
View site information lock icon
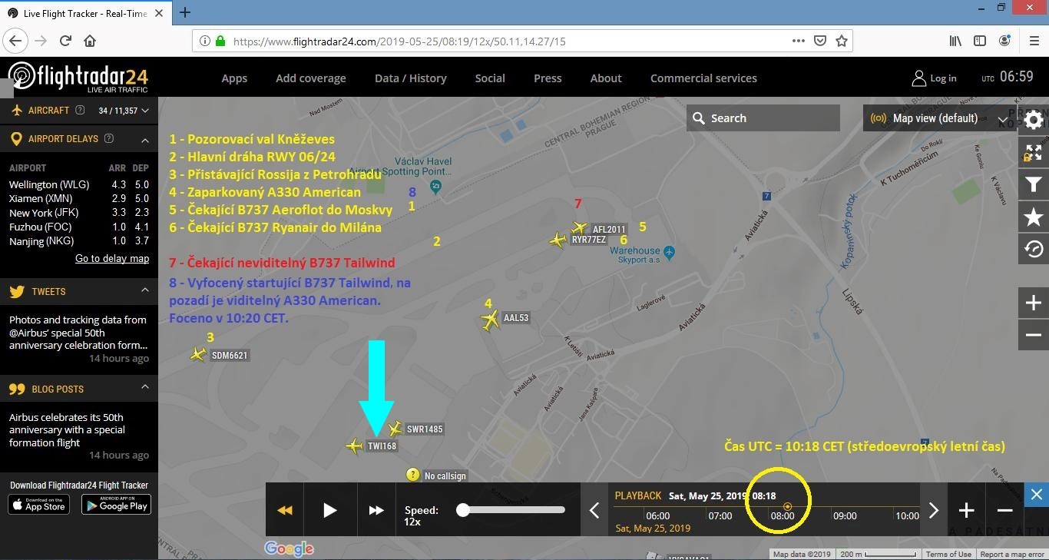tap(220, 41)
